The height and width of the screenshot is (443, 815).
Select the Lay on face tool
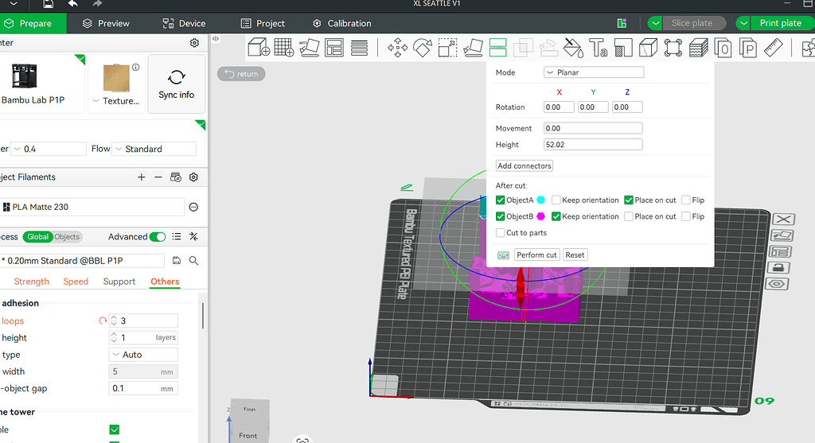[473, 48]
